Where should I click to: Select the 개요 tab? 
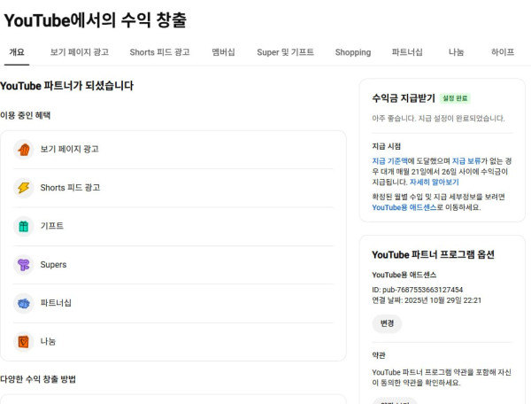pyautogui.click(x=17, y=52)
